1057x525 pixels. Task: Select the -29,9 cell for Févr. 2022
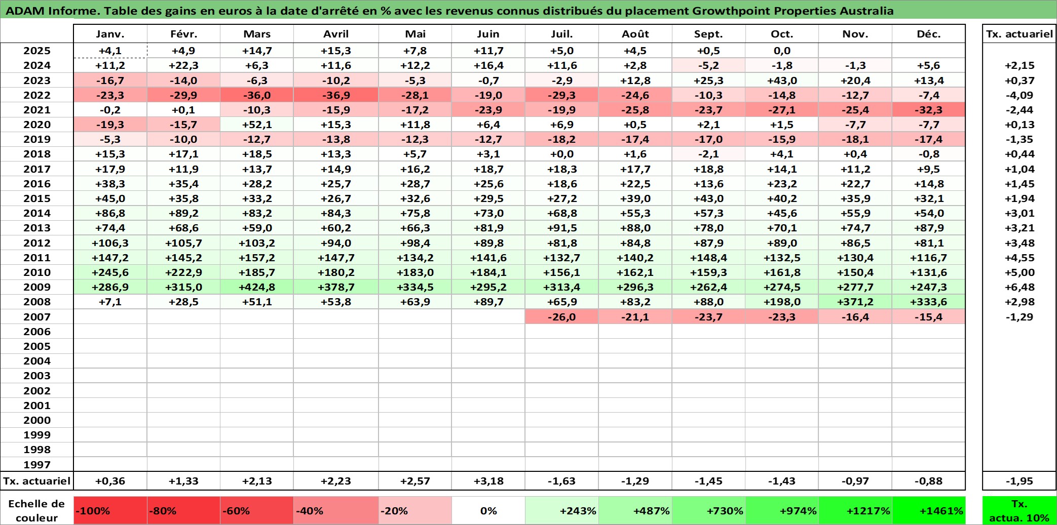[x=183, y=95]
